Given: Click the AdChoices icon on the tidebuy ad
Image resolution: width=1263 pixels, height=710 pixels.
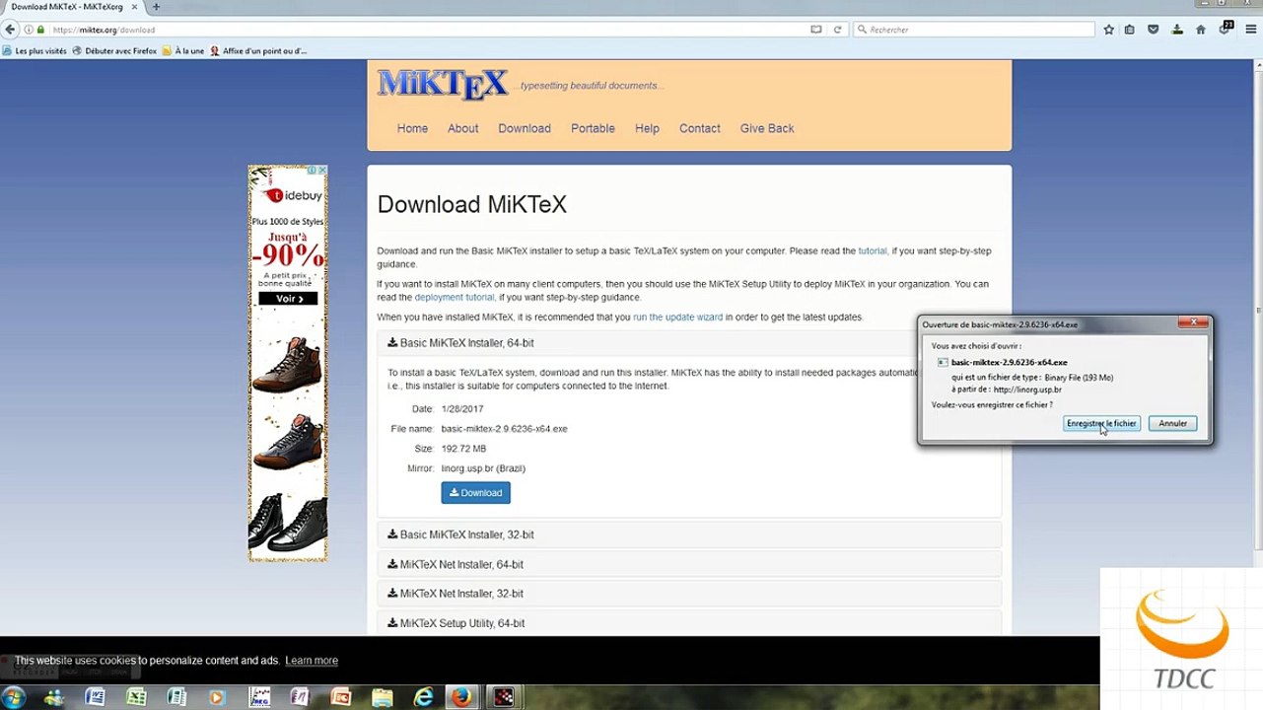Looking at the screenshot, I should point(313,171).
